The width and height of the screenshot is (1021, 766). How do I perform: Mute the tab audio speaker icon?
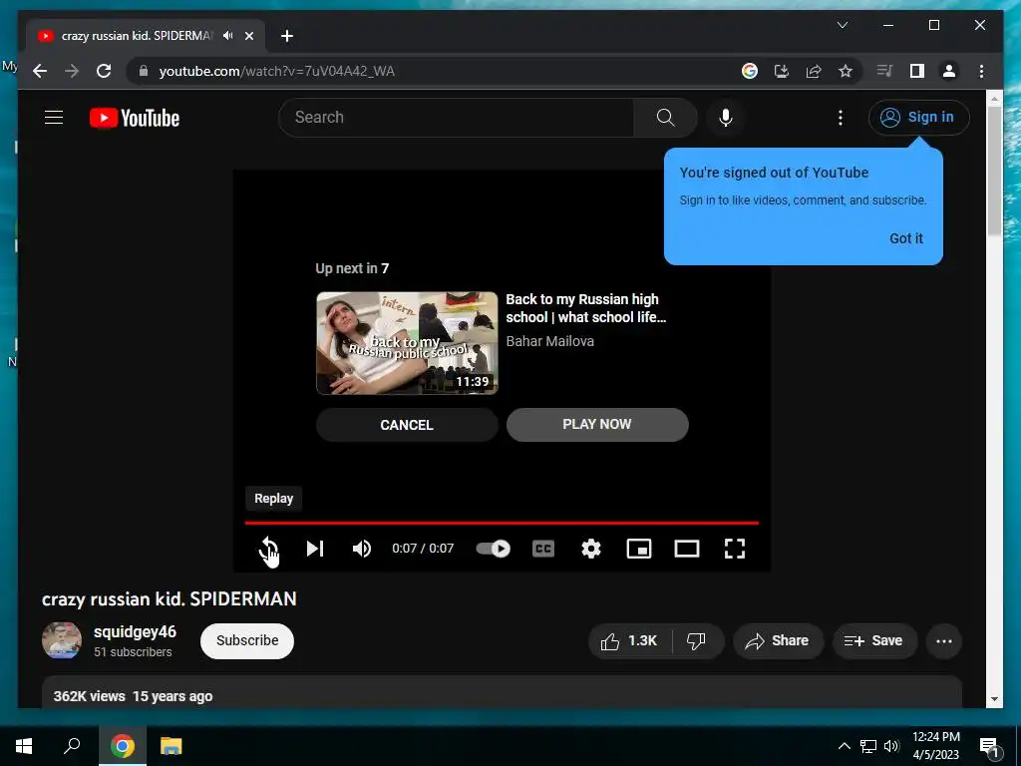pos(227,36)
